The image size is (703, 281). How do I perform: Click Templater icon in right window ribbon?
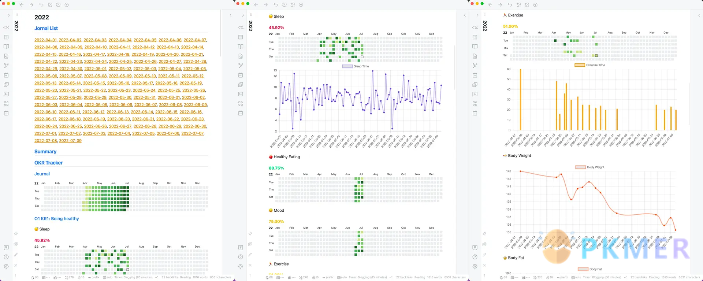tap(475, 27)
